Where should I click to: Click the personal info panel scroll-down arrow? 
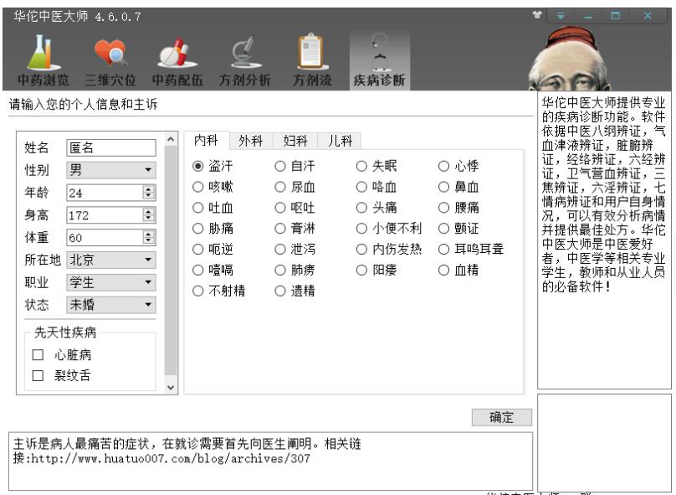(171, 388)
